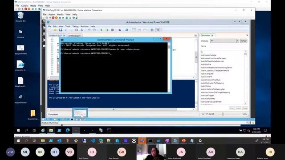285x160 pixels.
Task: Click the Stop Operation square icon
Action: click(x=112, y=30)
